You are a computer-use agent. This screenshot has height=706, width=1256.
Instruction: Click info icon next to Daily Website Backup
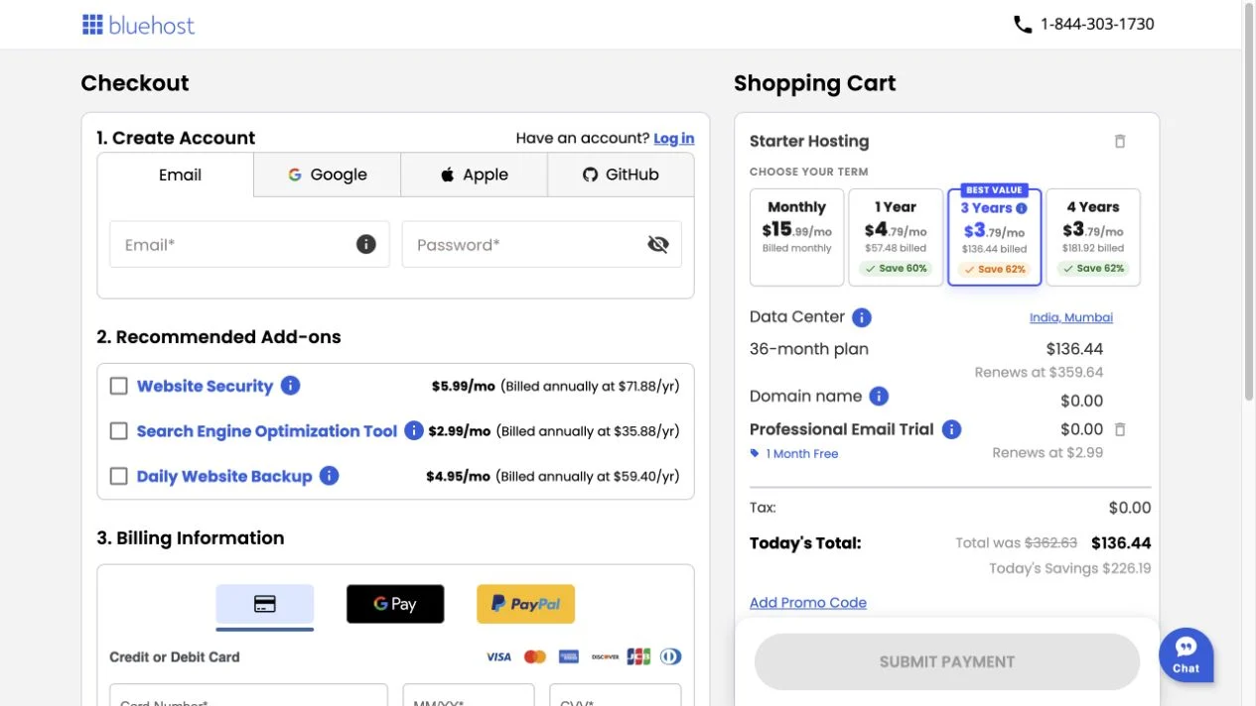330,476
